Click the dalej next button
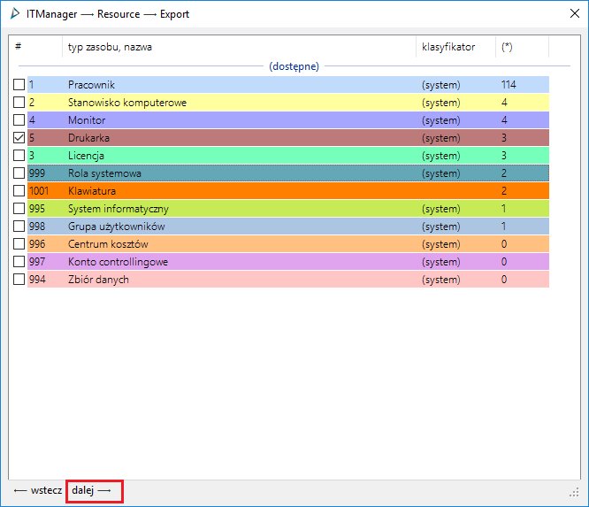The width and height of the screenshot is (589, 507). point(95,491)
